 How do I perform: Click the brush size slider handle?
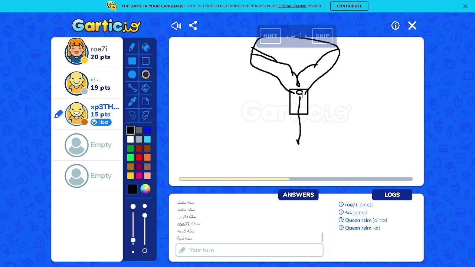(x=133, y=240)
